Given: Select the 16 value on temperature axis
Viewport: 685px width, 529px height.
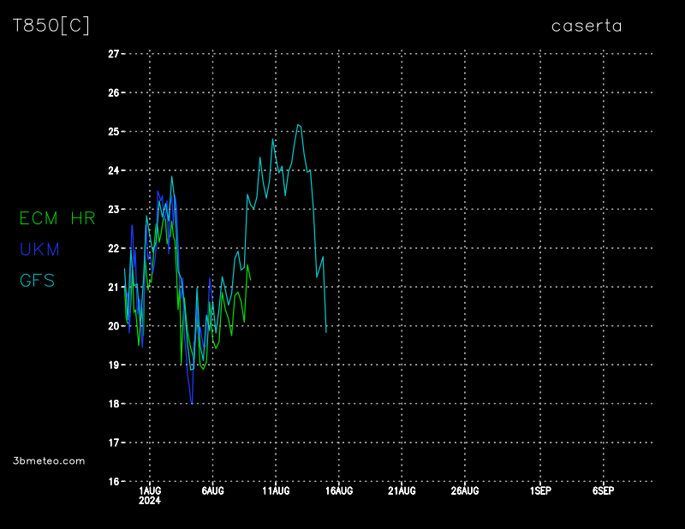Looking at the screenshot, I should coord(113,481).
